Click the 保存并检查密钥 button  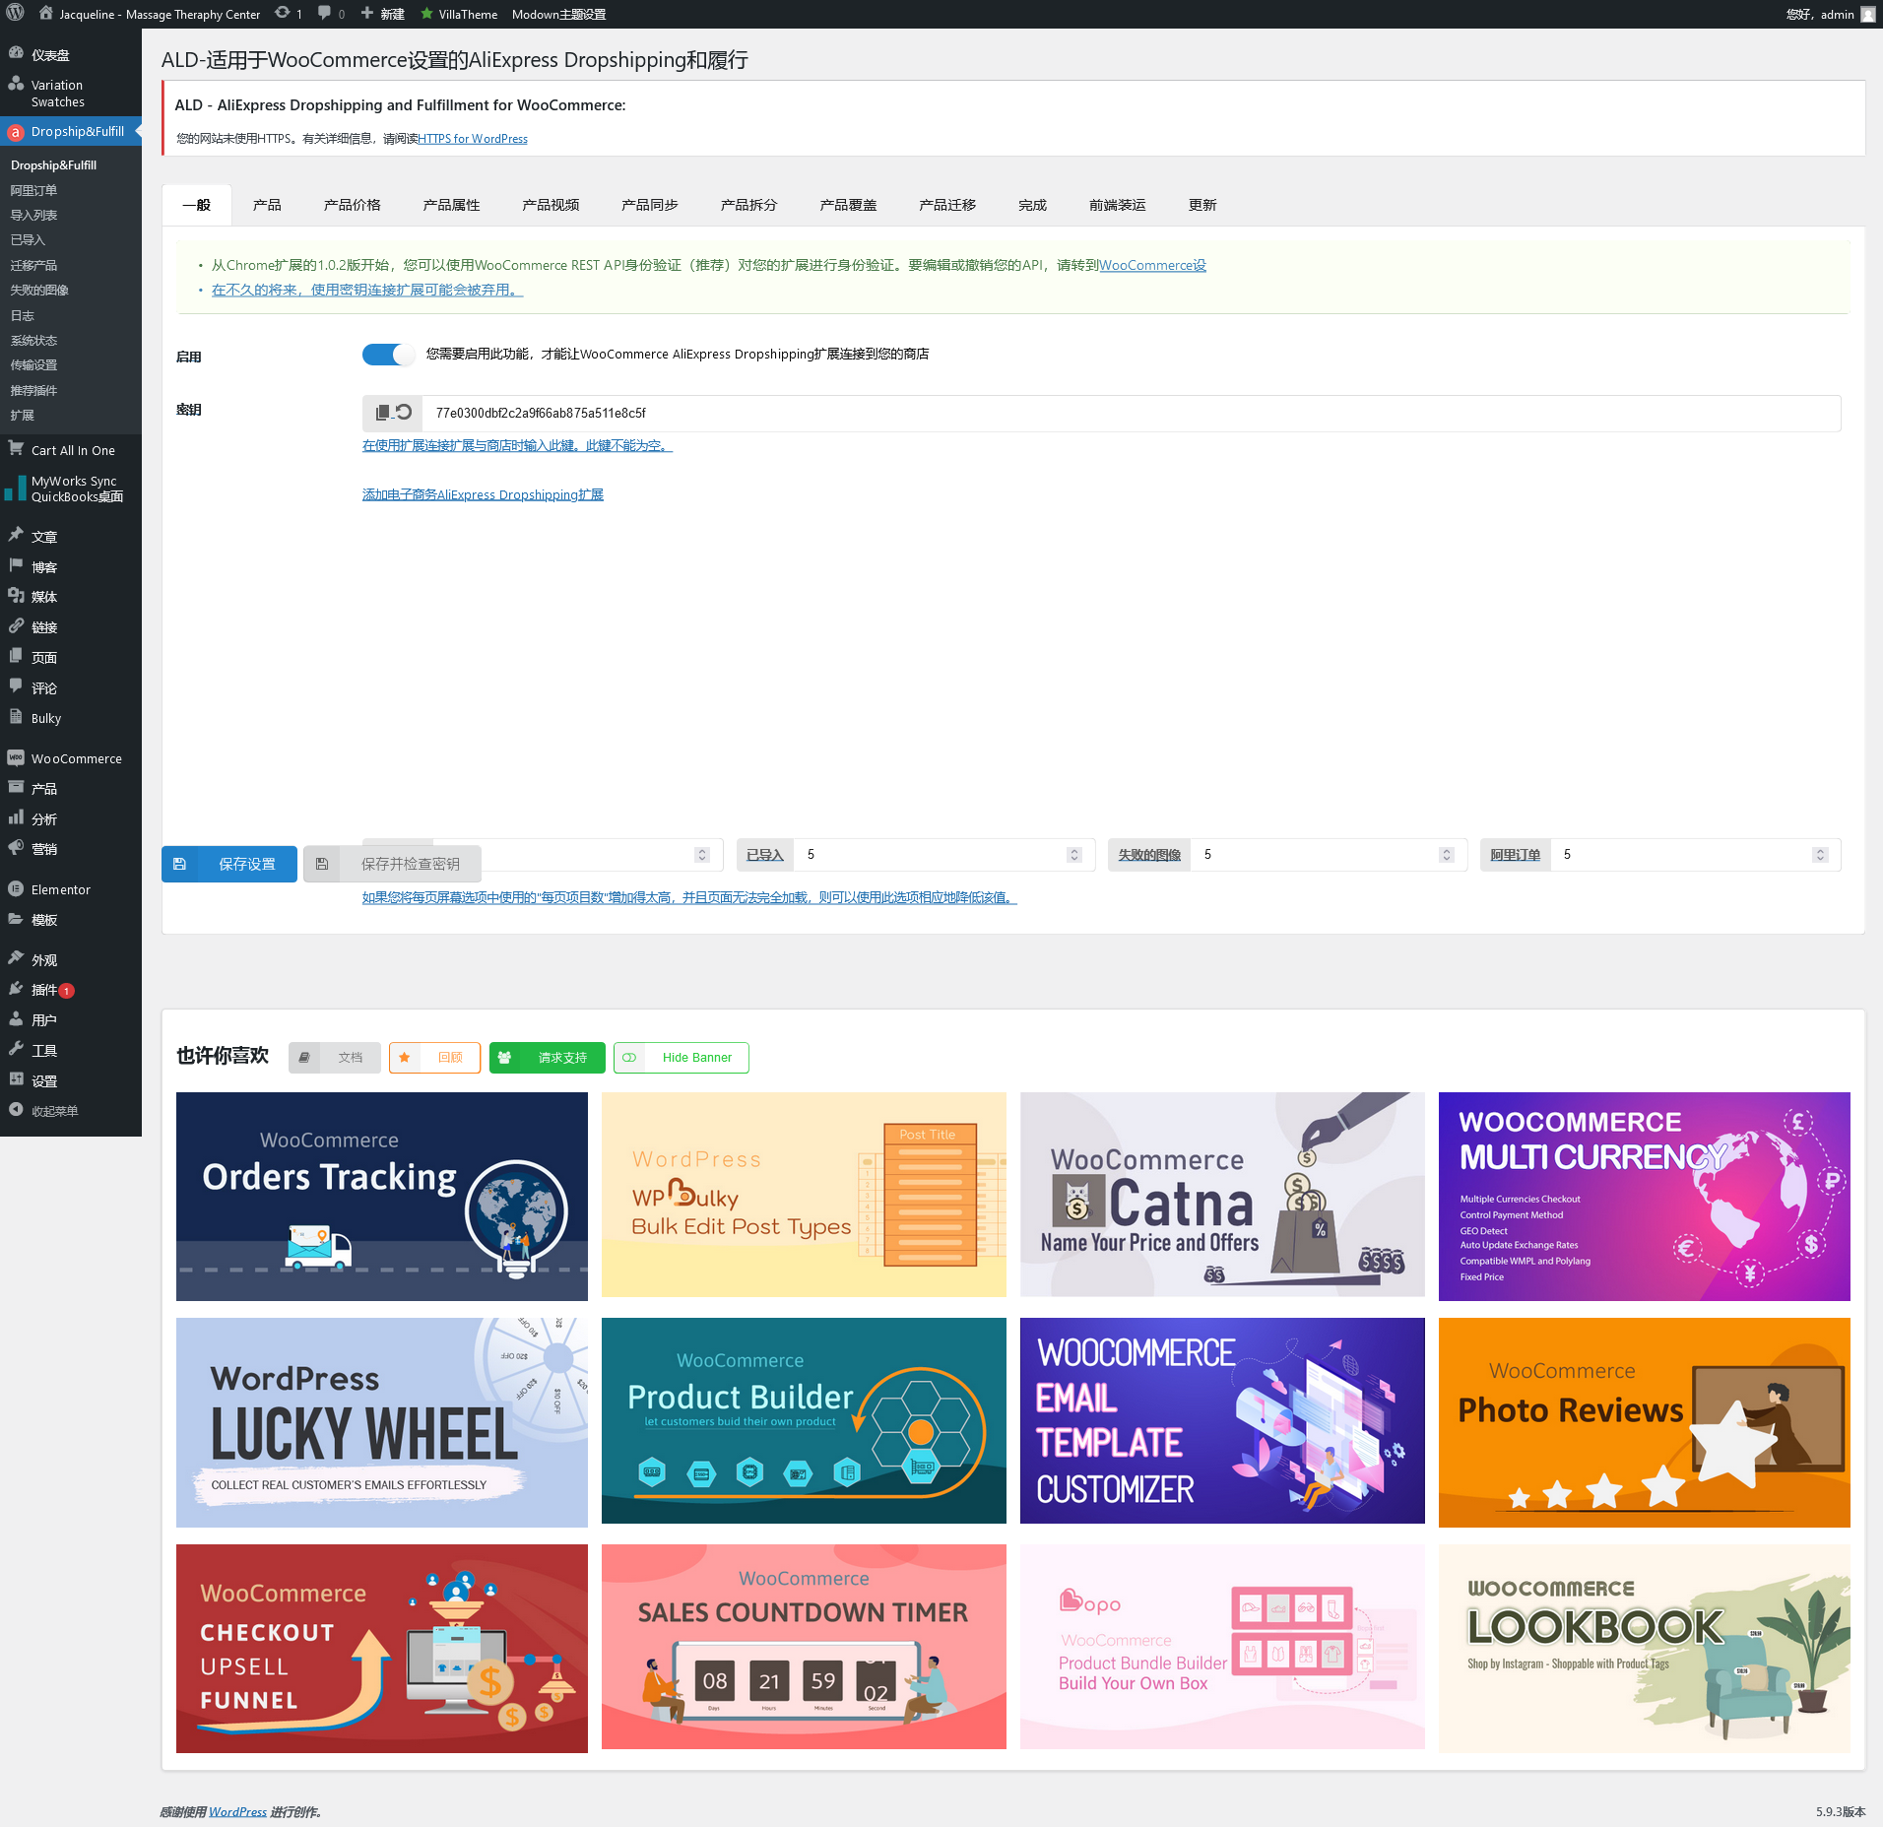coord(392,864)
